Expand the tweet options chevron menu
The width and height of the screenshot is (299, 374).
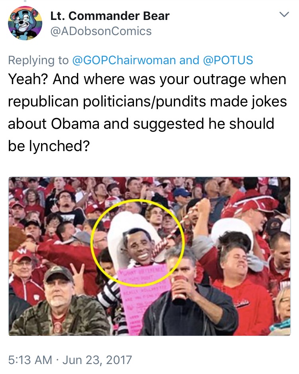pyautogui.click(x=284, y=14)
